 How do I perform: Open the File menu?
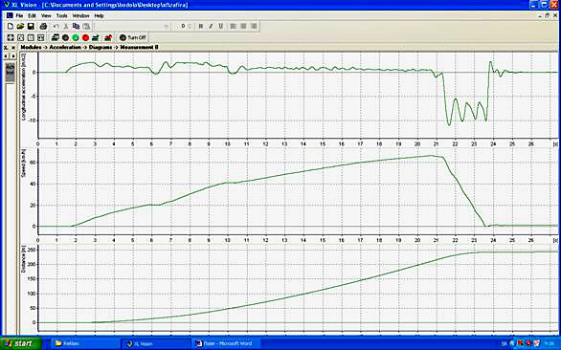[x=19, y=15]
